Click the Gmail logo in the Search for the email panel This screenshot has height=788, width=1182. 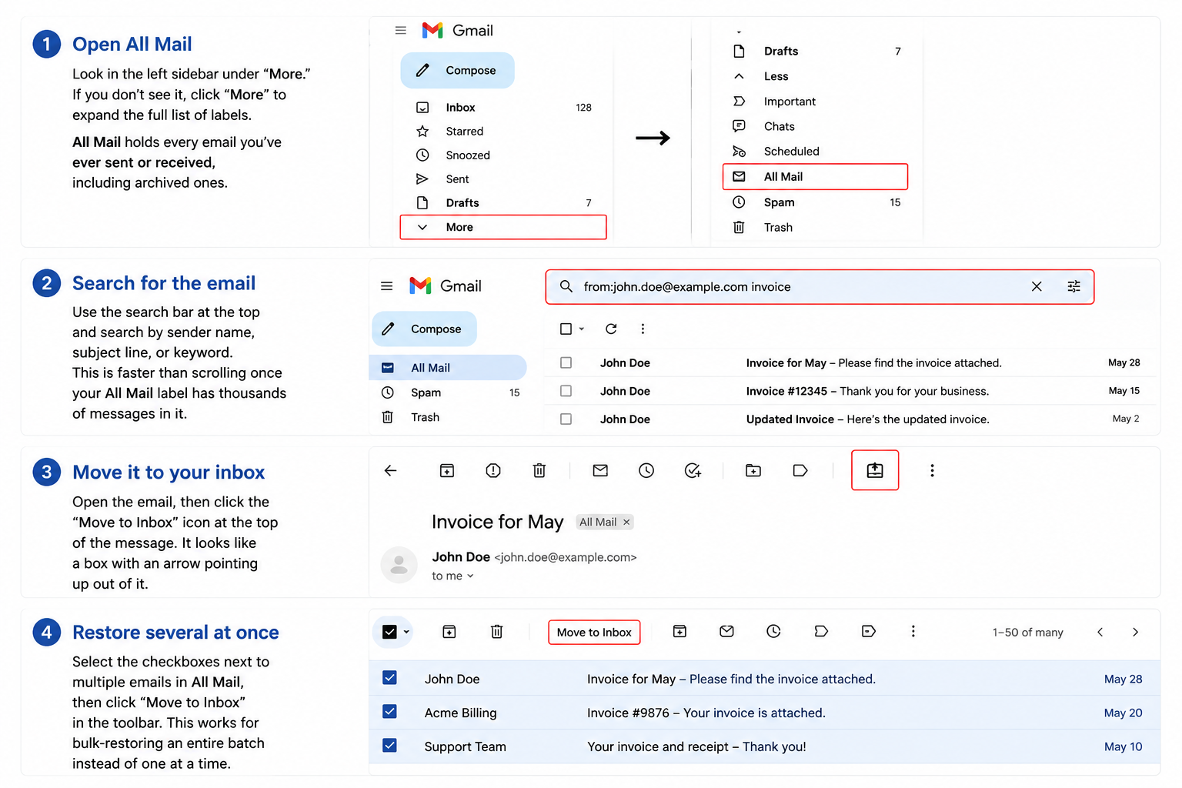(446, 286)
